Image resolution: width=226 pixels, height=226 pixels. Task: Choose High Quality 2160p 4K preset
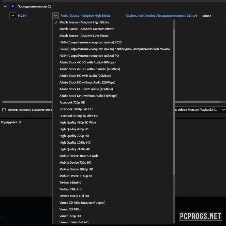click(113, 149)
